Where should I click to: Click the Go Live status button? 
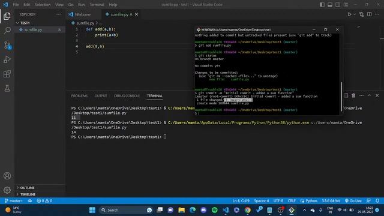(353, 201)
